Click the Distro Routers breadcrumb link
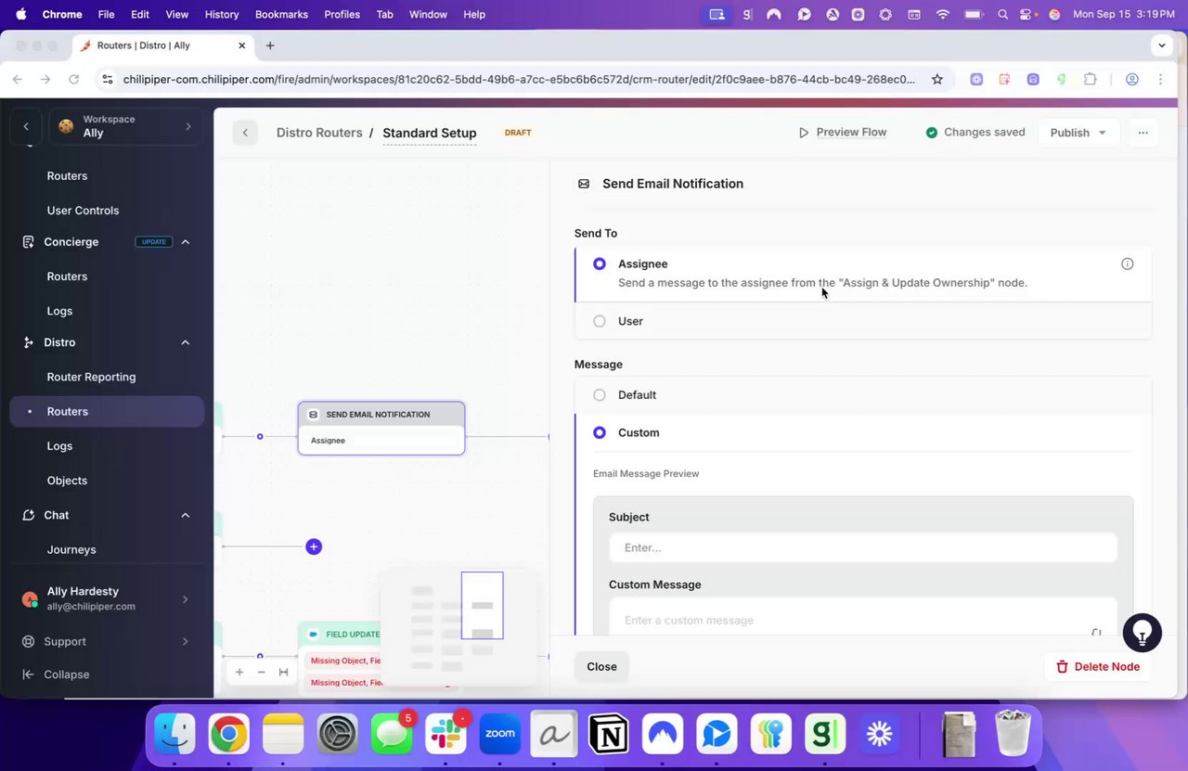Image resolution: width=1188 pixels, height=771 pixels. (x=319, y=133)
